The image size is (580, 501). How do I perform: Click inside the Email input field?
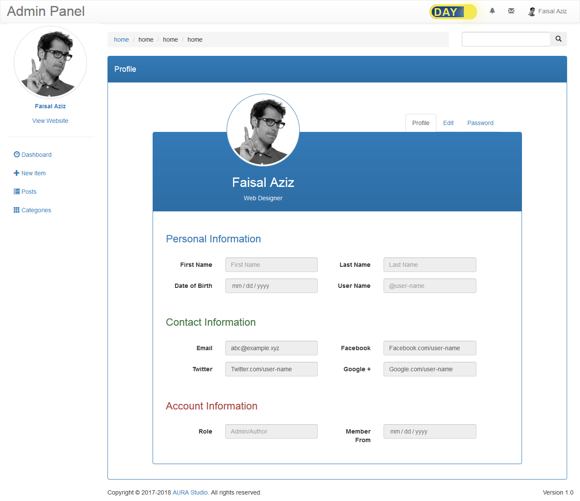tap(271, 348)
